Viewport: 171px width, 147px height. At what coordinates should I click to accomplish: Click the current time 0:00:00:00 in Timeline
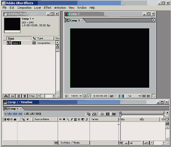tap(13, 114)
